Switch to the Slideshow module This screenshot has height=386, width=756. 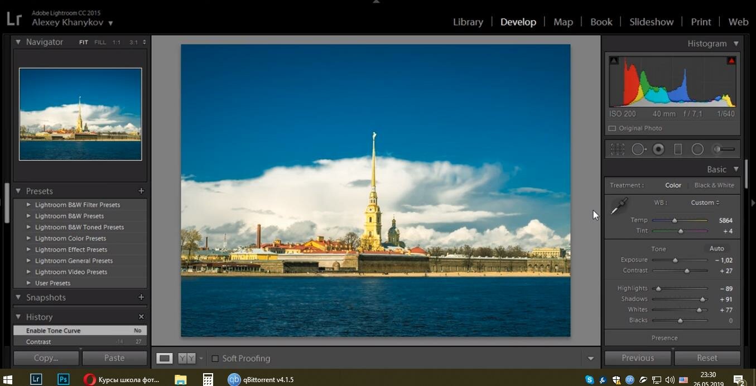coord(652,22)
